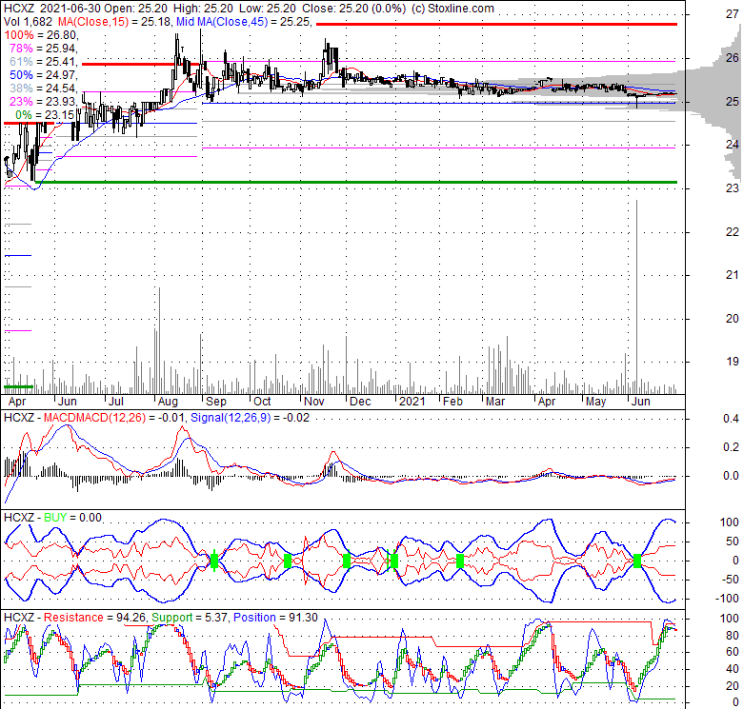Click the '38% = 24.54' Fibonacci level

click(x=43, y=89)
